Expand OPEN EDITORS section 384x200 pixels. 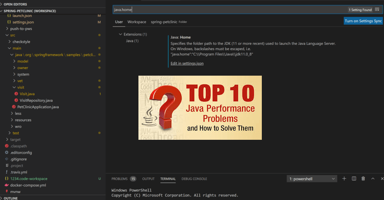(x=15, y=4)
